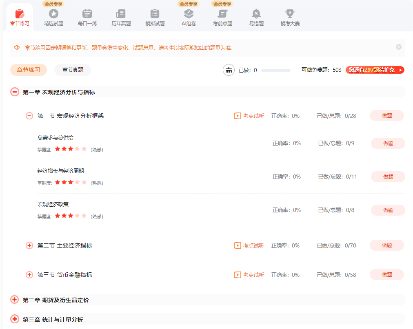Expand 第二节 主要经济指标

[29, 245]
